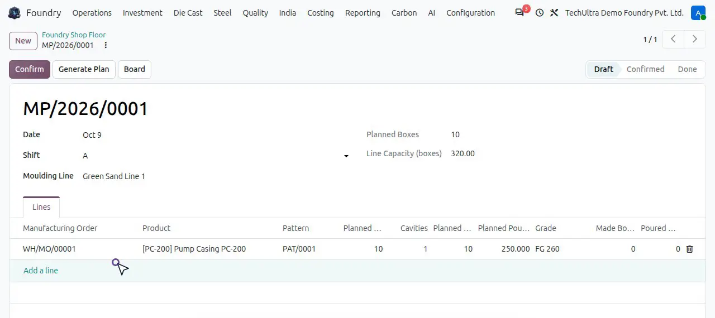This screenshot has width=715, height=318.
Task: Sort by Product column header
Action: tap(156, 228)
